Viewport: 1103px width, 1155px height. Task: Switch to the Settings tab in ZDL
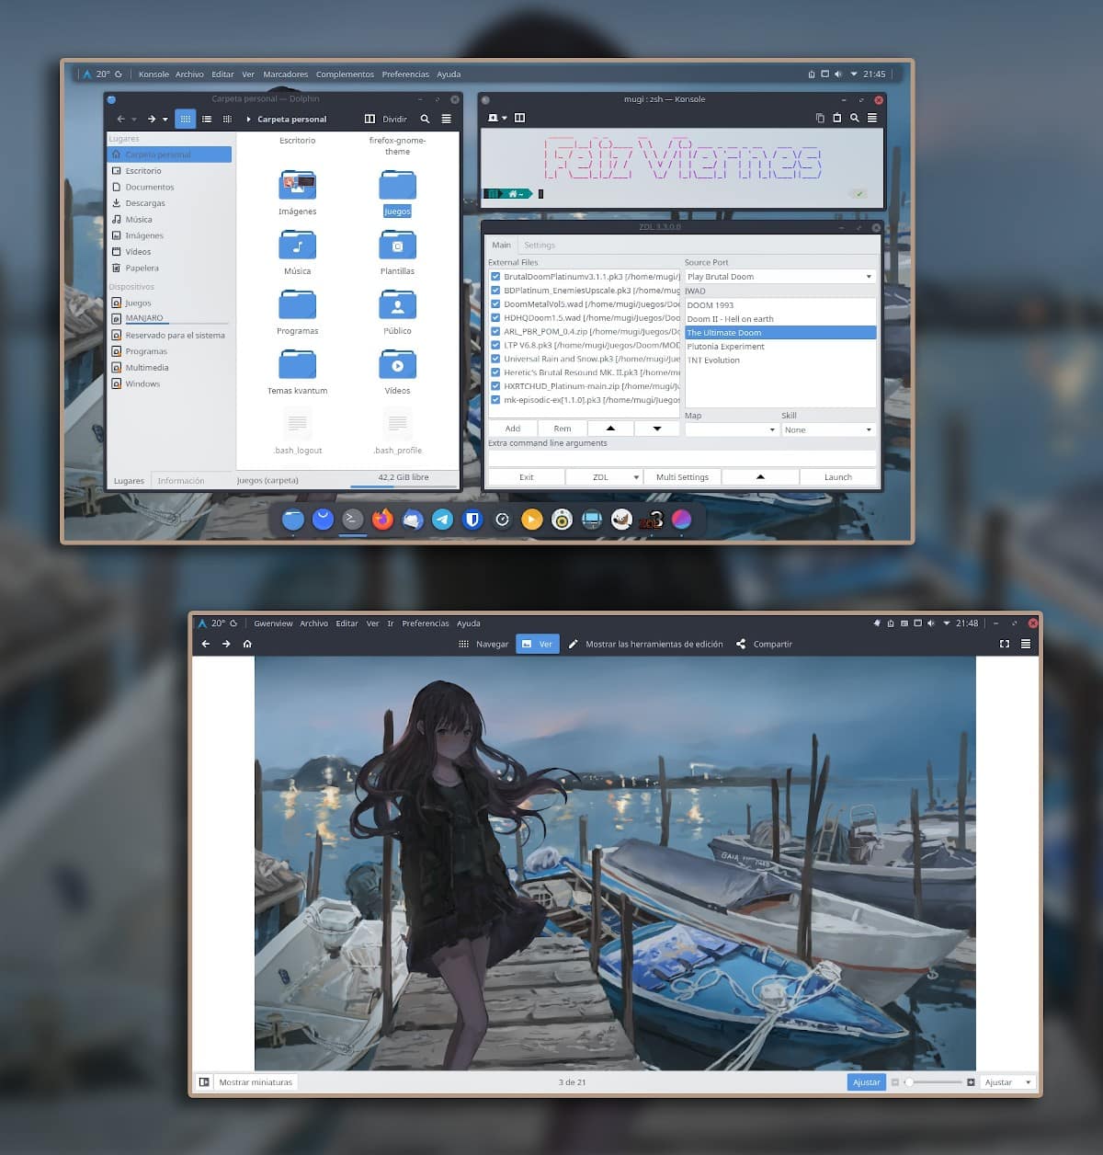(540, 245)
